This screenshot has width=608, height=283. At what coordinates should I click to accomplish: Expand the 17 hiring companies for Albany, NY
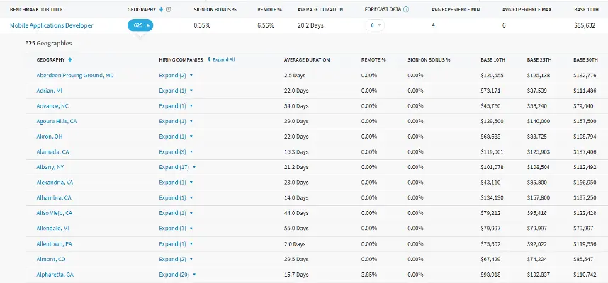pyautogui.click(x=177, y=167)
